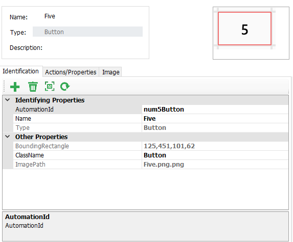Click the button 5 preview thumbnail
The image size is (293, 242).
coord(244,29)
